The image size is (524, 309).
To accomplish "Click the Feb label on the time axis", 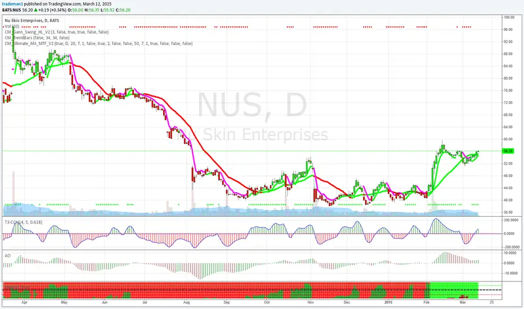I will coord(426,302).
